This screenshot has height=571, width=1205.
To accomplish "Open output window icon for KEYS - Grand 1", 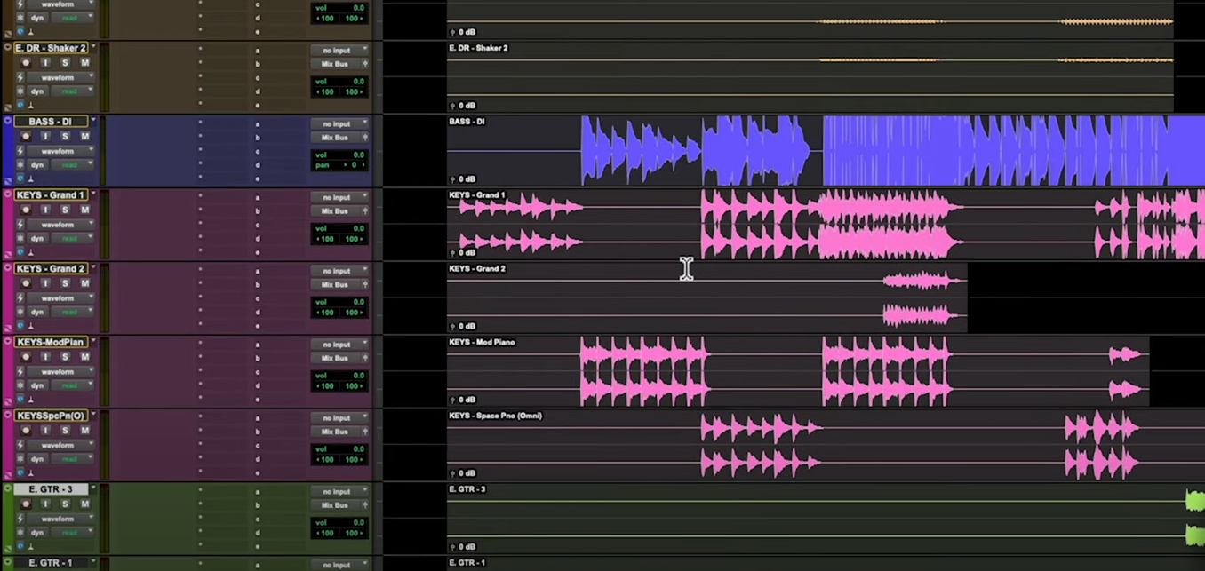I will click(x=365, y=211).
